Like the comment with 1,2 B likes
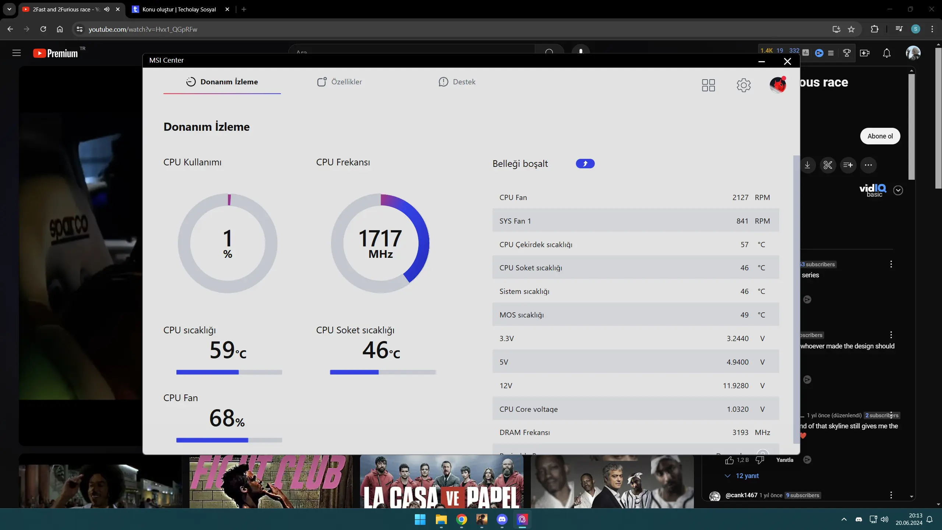This screenshot has width=942, height=530. tap(729, 460)
